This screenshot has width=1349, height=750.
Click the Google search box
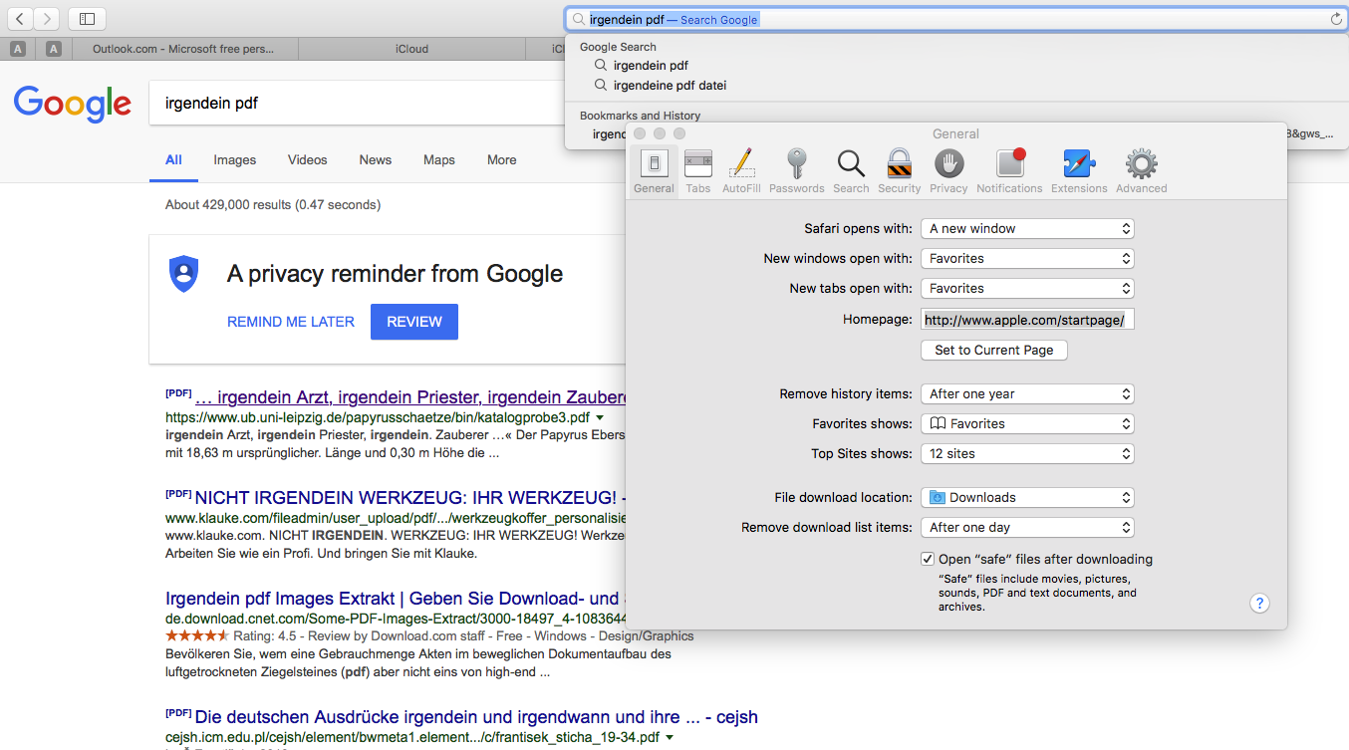pos(357,104)
